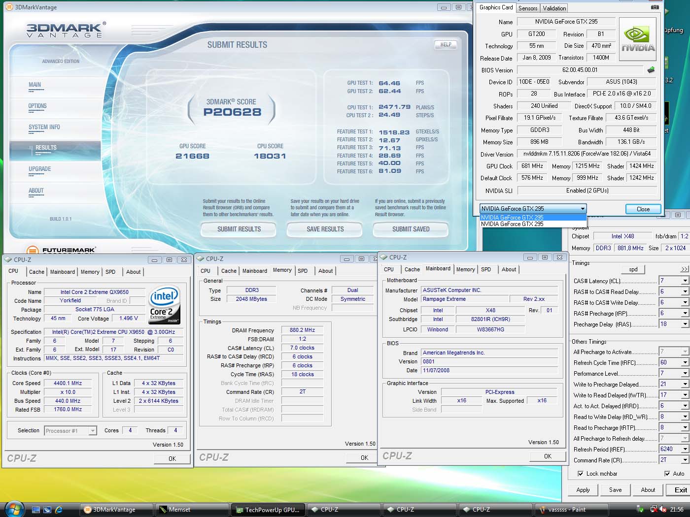Click the Submit Saved button
Image resolution: width=690 pixels, height=517 pixels.
coord(411,229)
